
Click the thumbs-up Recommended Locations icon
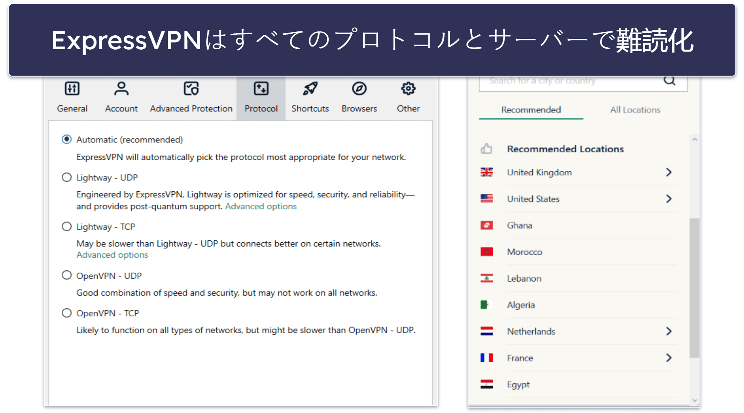click(x=487, y=149)
